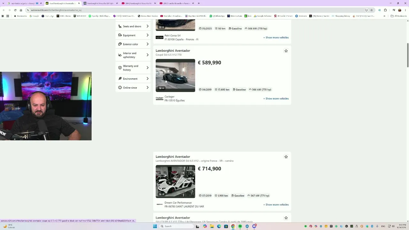Show more vehicles from CarJager
409x230 pixels.
(x=276, y=98)
